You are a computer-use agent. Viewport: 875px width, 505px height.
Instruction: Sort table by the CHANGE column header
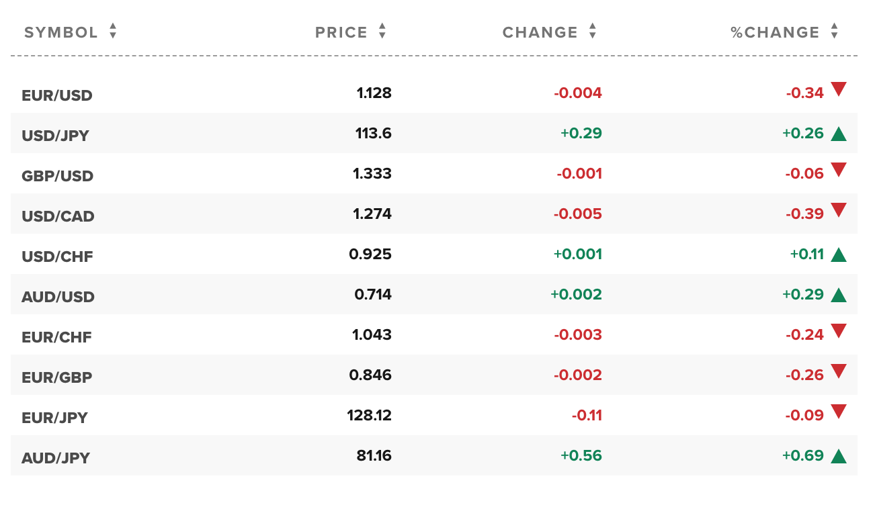550,32
